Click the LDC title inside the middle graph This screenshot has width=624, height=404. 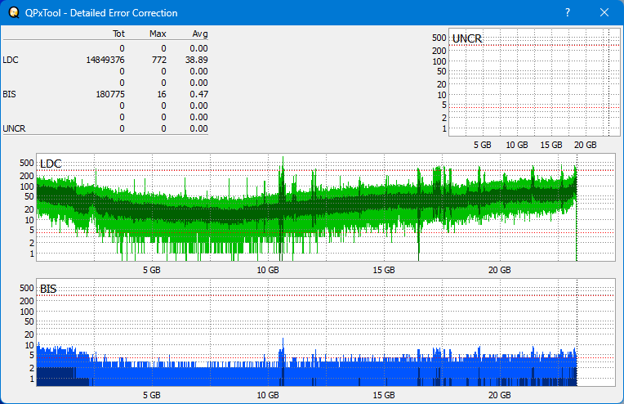coord(50,164)
